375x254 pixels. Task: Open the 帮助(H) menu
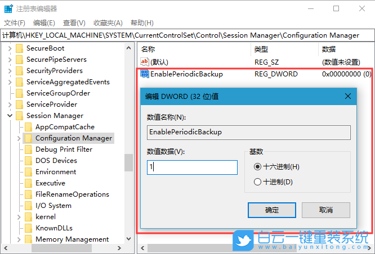click(x=142, y=23)
